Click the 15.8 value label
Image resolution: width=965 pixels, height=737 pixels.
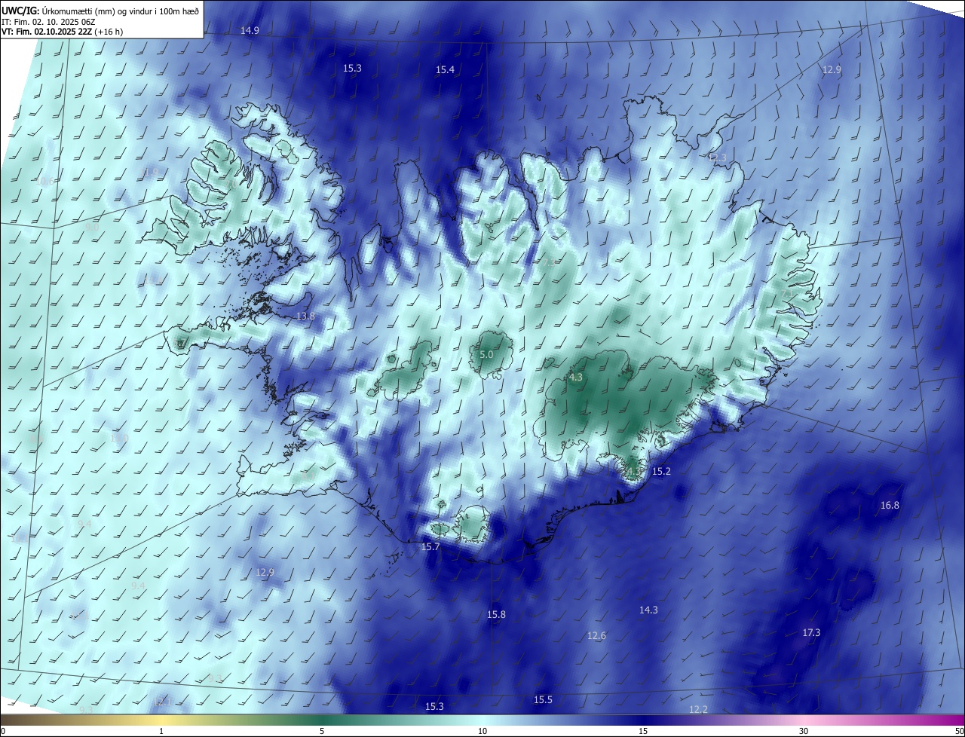496,615
